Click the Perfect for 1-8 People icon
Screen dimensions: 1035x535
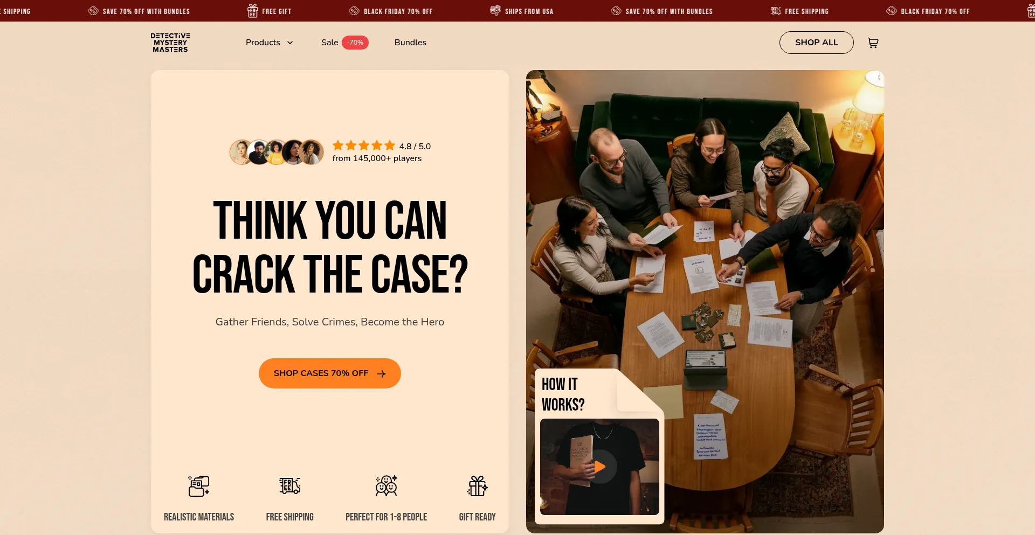387,486
